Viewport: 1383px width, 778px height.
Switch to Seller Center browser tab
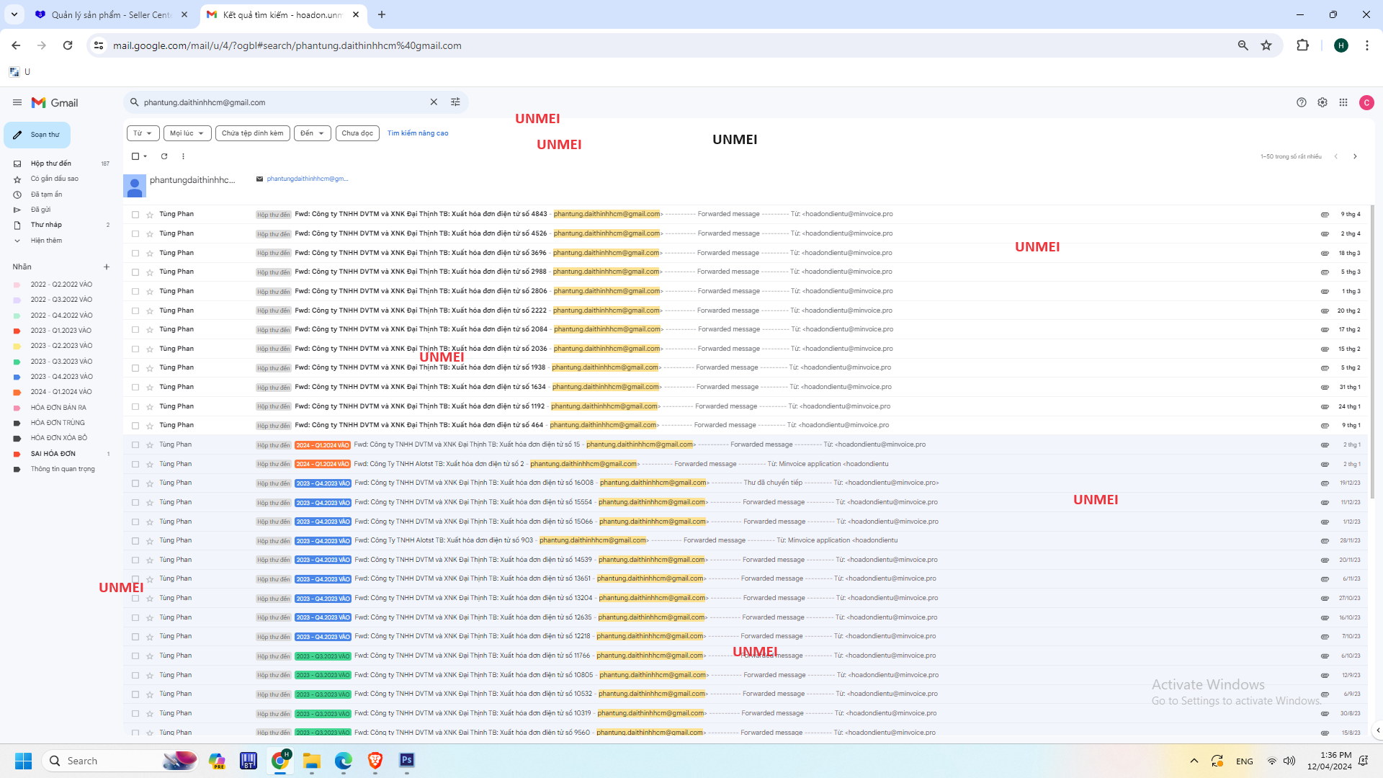coord(112,14)
